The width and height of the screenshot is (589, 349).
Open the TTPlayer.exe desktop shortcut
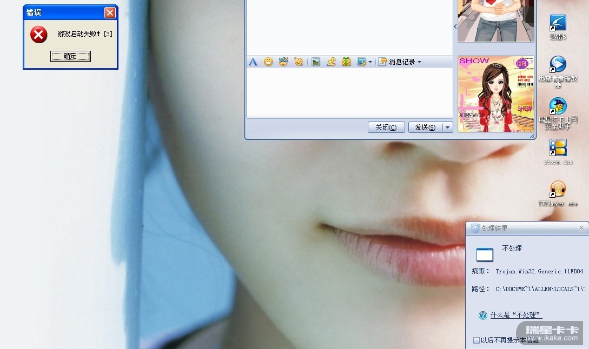point(558,193)
